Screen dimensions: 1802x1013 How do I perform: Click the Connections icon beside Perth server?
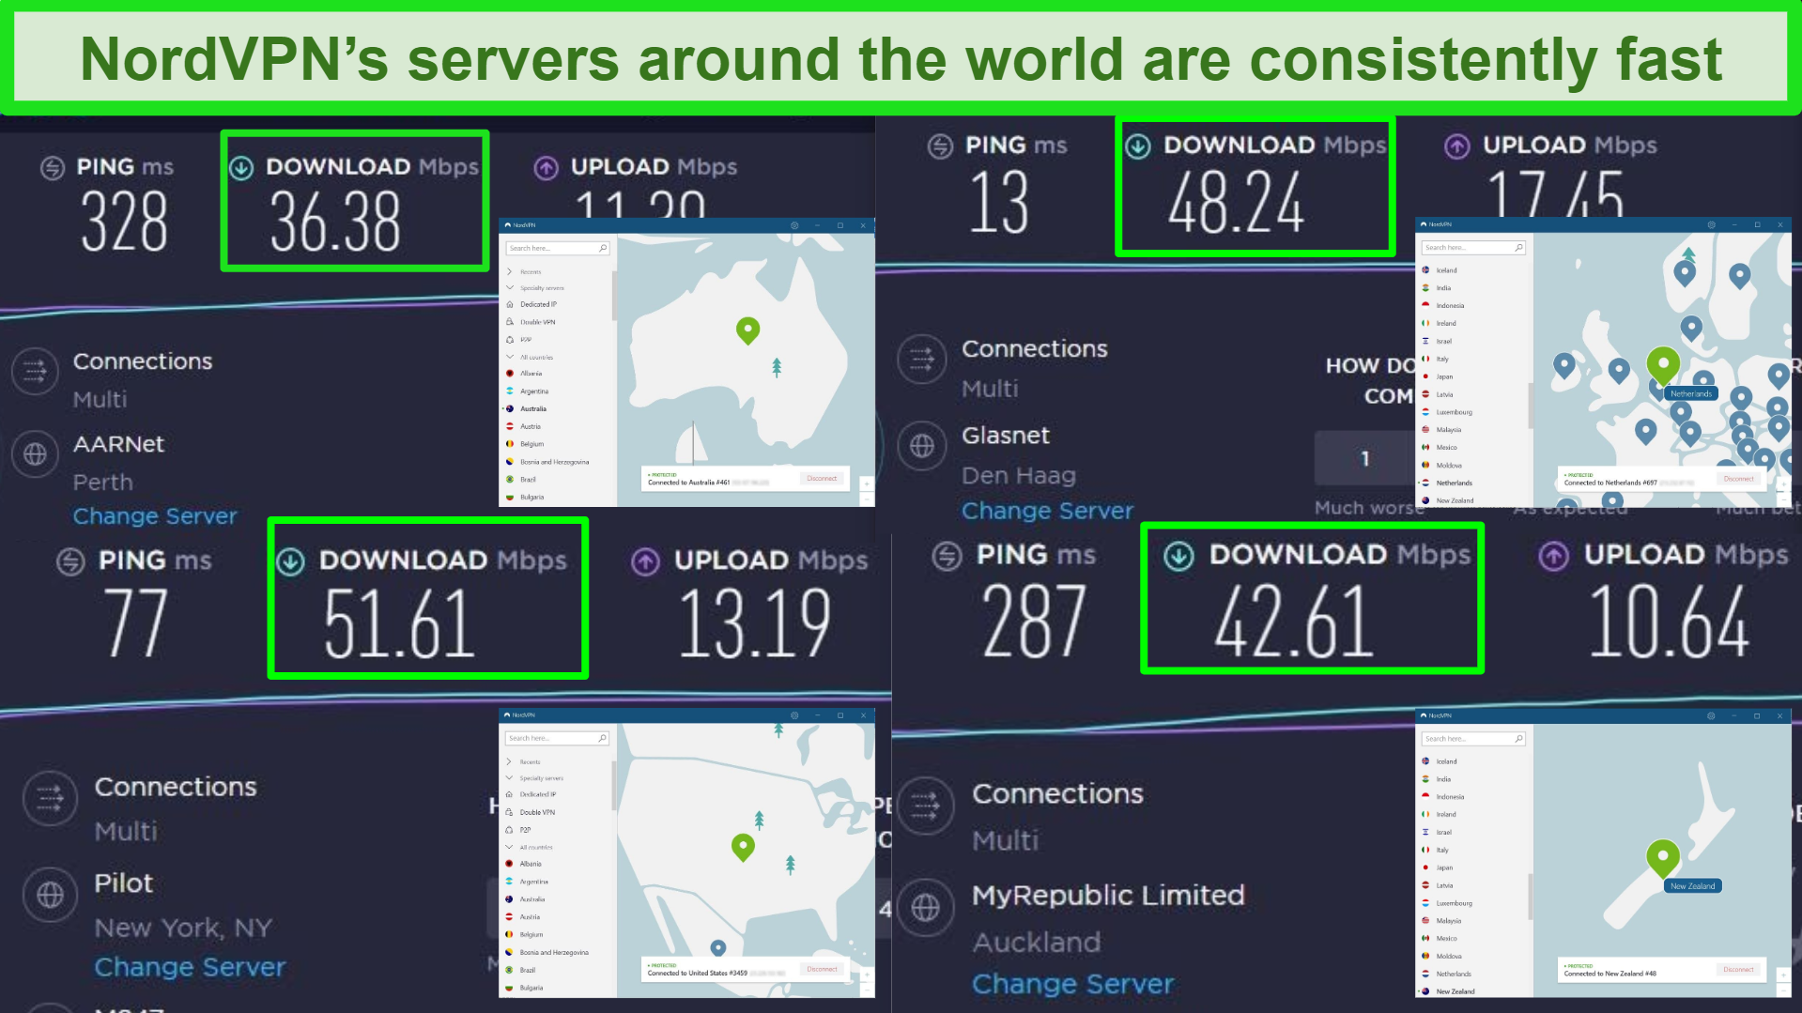35,371
